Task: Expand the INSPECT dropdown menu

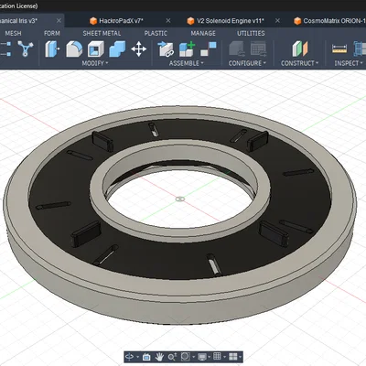Action: [x=349, y=63]
